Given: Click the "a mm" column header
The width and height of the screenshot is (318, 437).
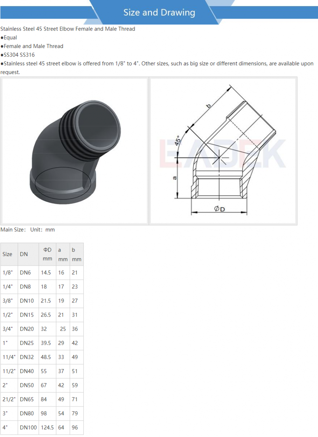Looking at the screenshot, I should [x=63, y=254].
